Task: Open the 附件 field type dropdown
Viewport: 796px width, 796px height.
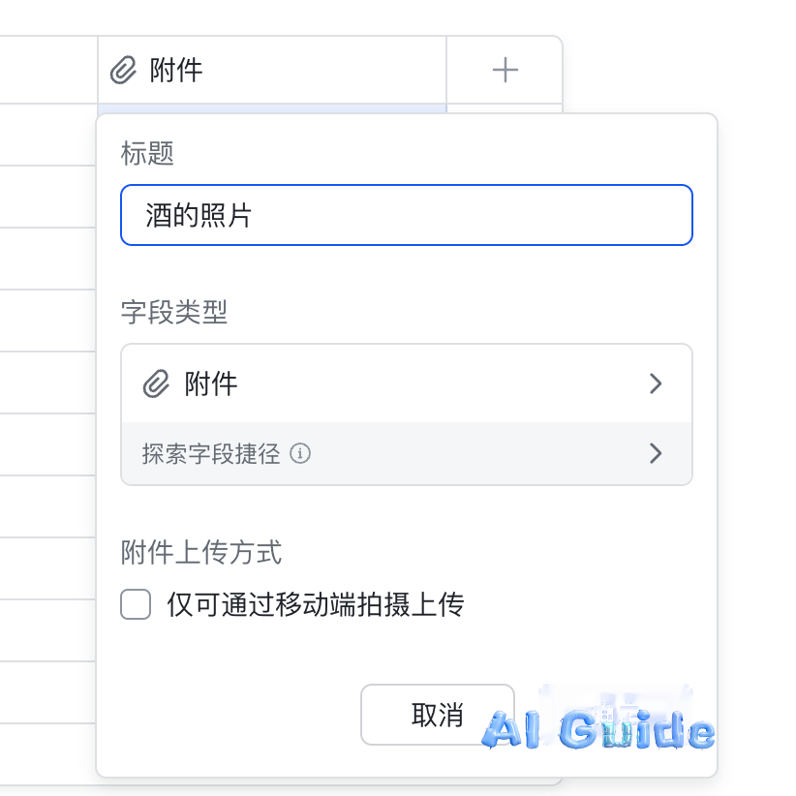Action: tap(407, 383)
